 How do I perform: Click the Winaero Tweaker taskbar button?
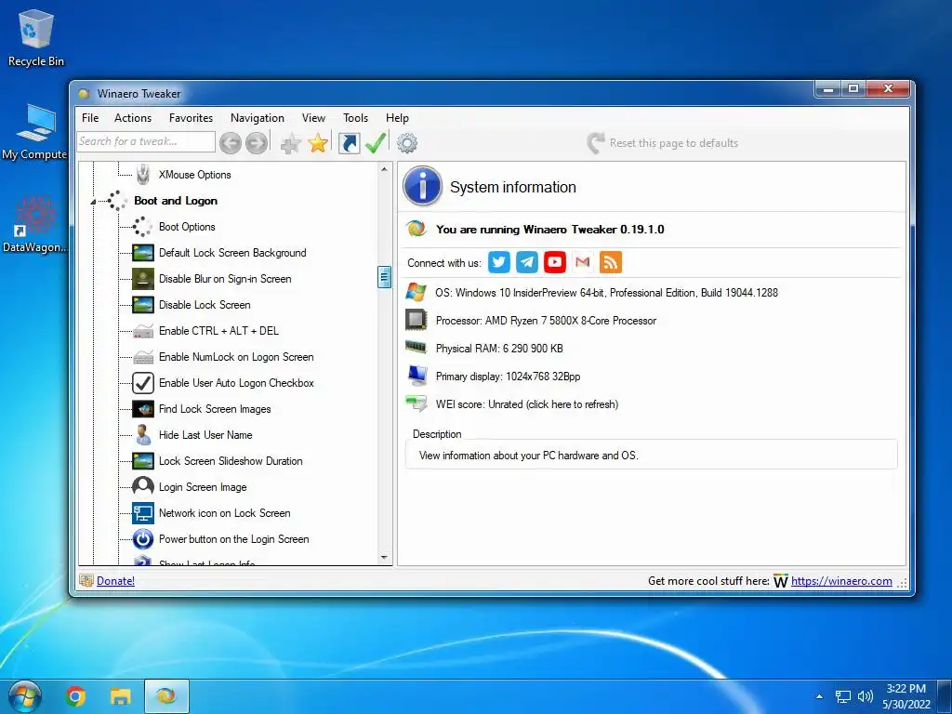[166, 695]
